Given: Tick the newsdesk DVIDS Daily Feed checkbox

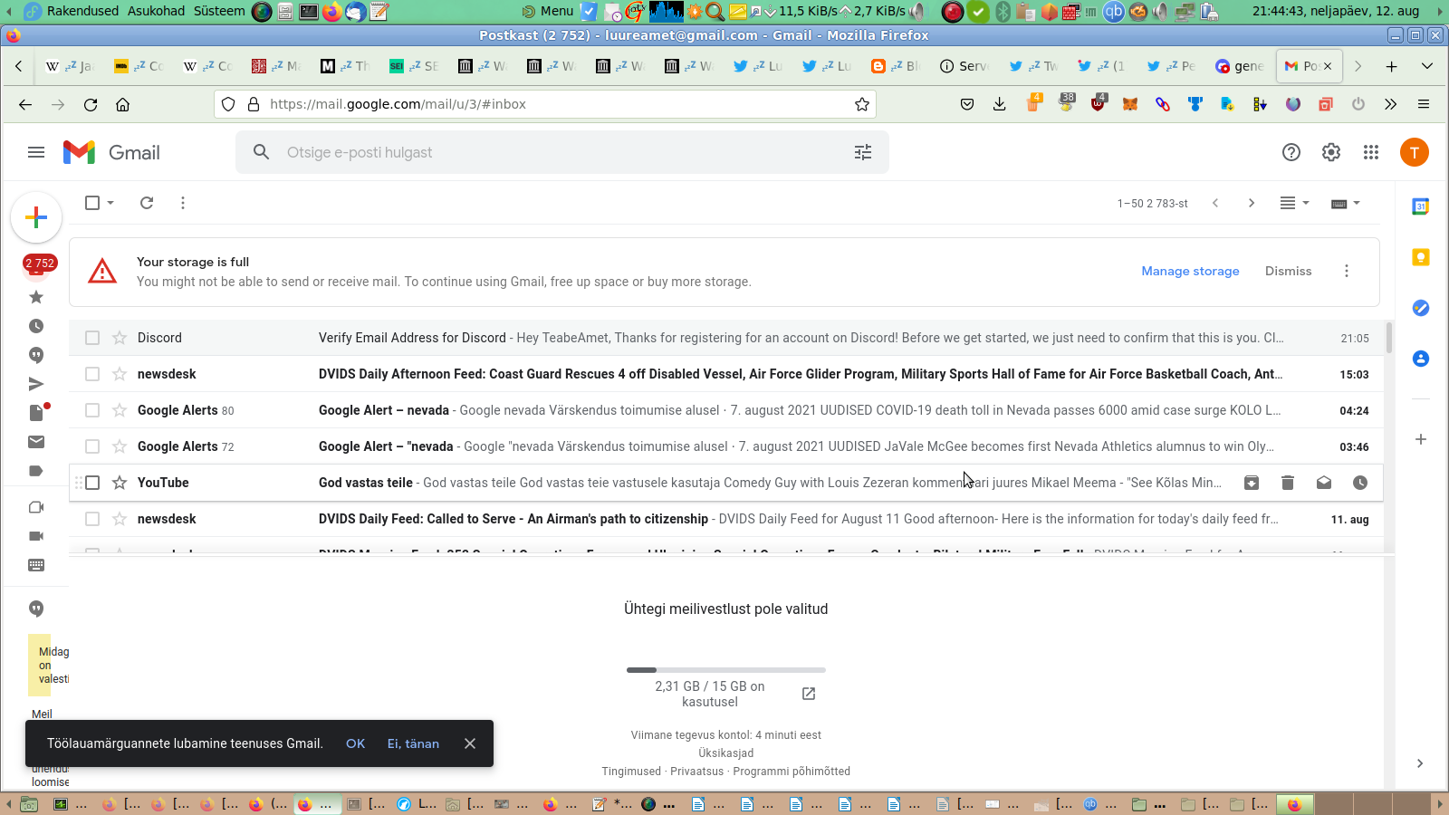Looking at the screenshot, I should pyautogui.click(x=92, y=519).
